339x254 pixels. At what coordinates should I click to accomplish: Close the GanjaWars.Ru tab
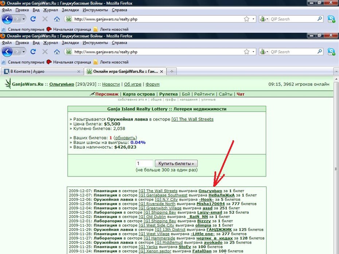[x=161, y=72]
